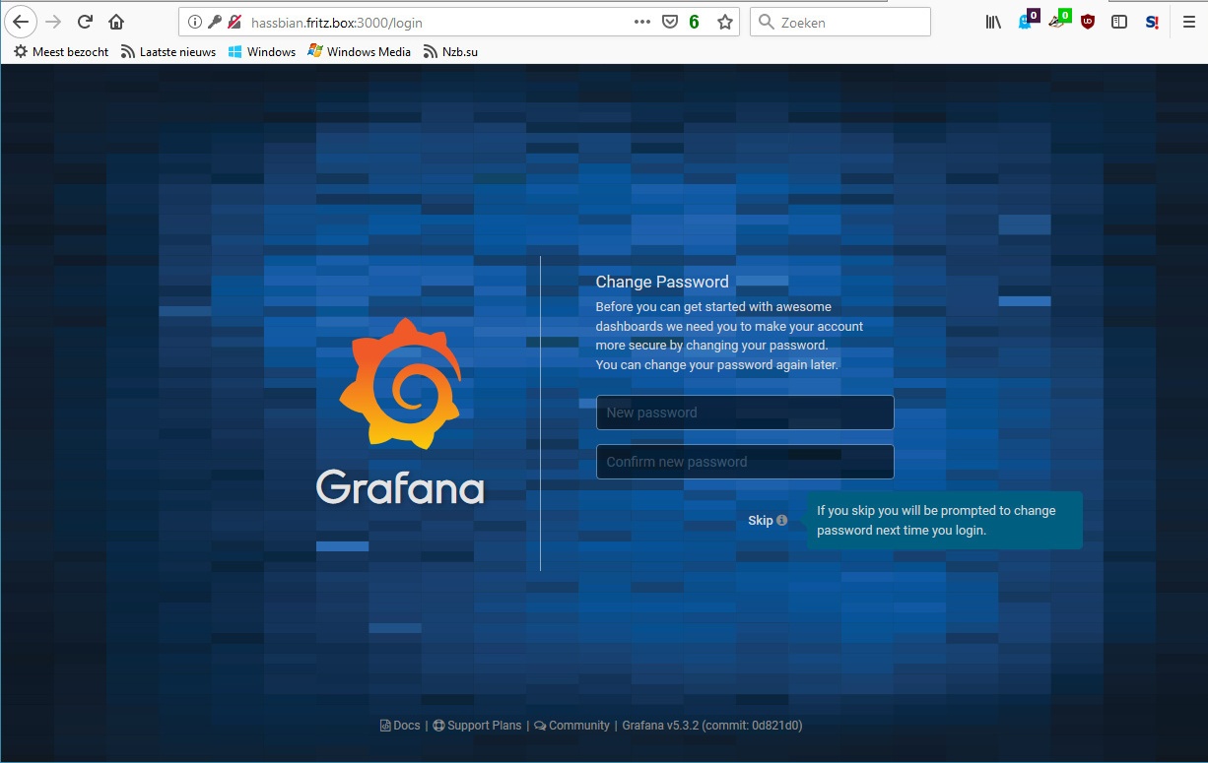Click the New password field

pos(745,413)
